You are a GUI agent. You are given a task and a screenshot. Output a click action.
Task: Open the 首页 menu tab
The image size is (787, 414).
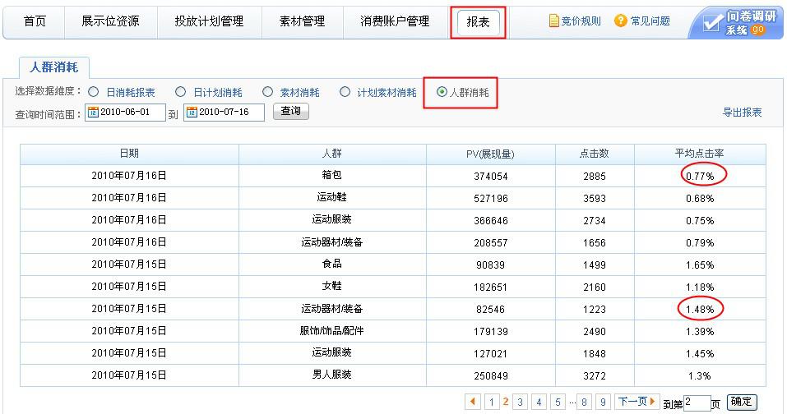coord(35,21)
